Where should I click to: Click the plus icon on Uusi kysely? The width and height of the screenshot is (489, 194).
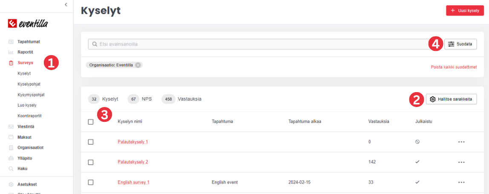453,11
